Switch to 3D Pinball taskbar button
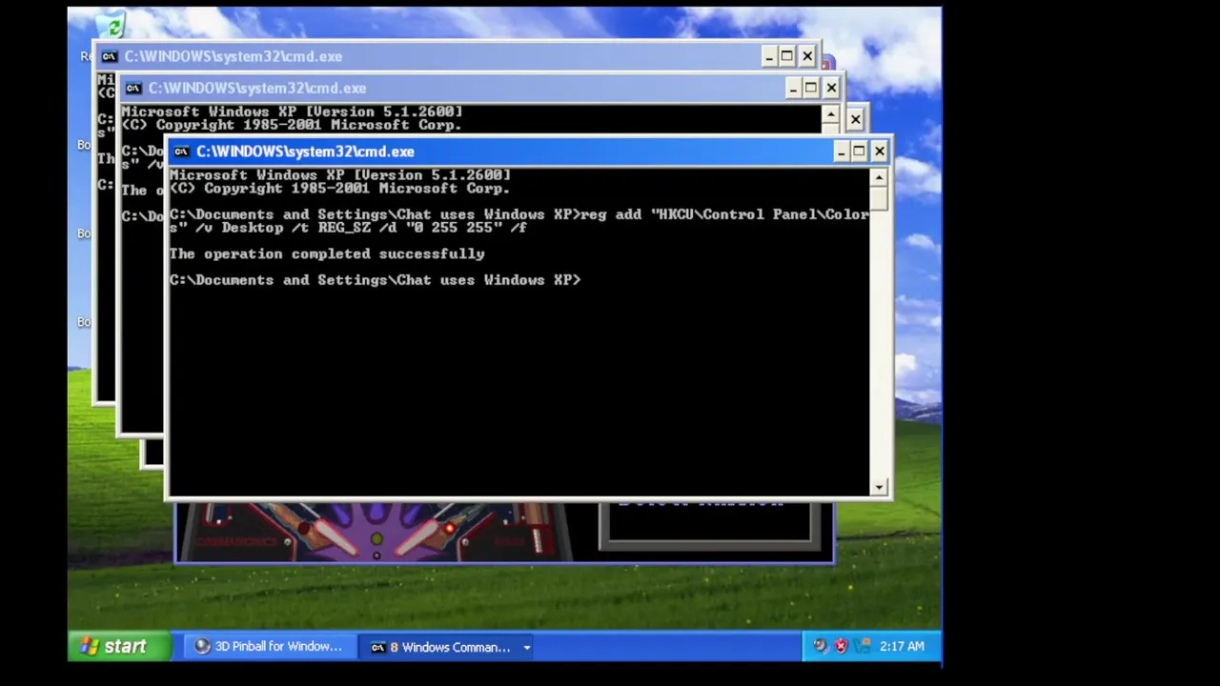Image resolution: width=1220 pixels, height=686 pixels. click(x=269, y=647)
